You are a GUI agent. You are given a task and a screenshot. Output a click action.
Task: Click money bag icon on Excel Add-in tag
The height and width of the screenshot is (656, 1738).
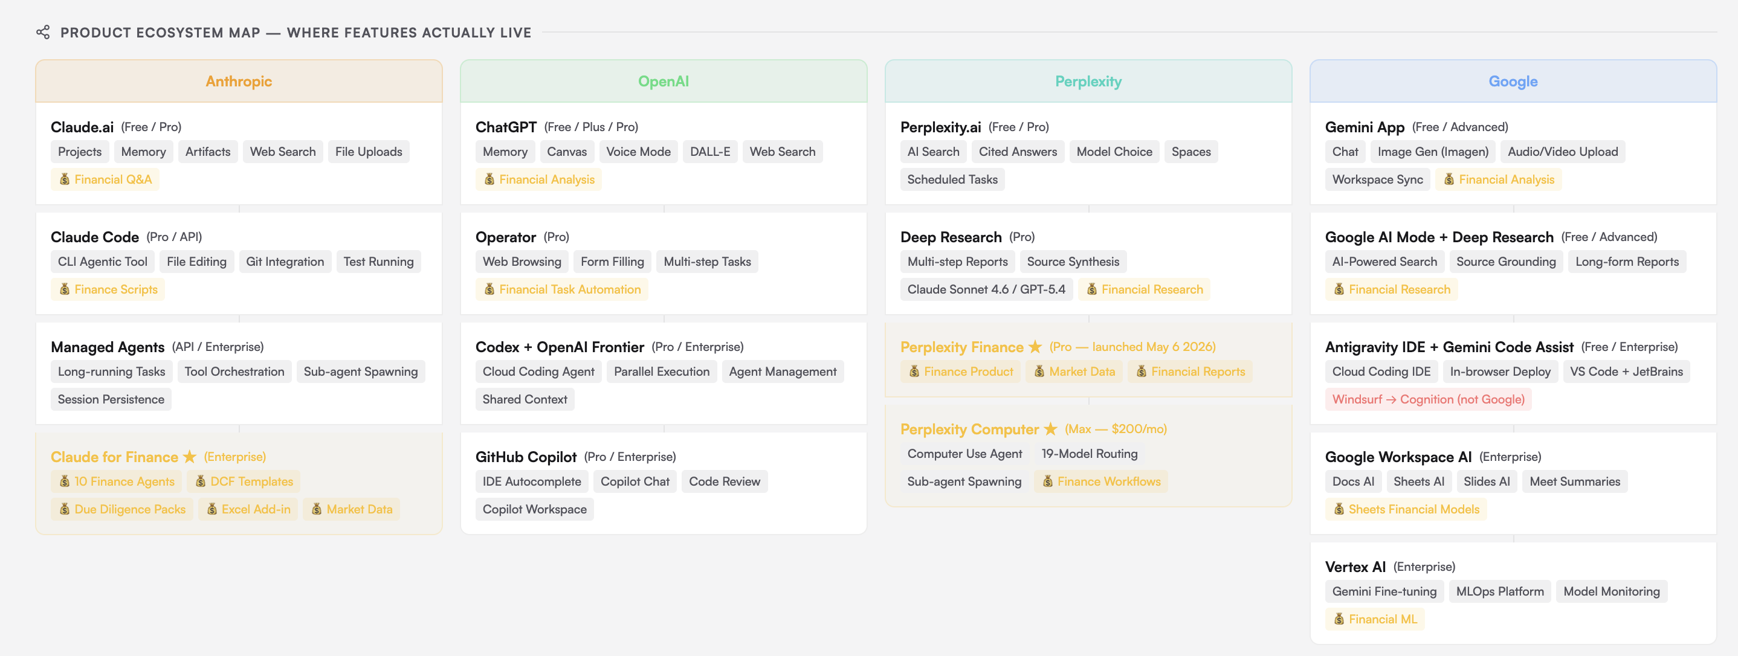[212, 509]
